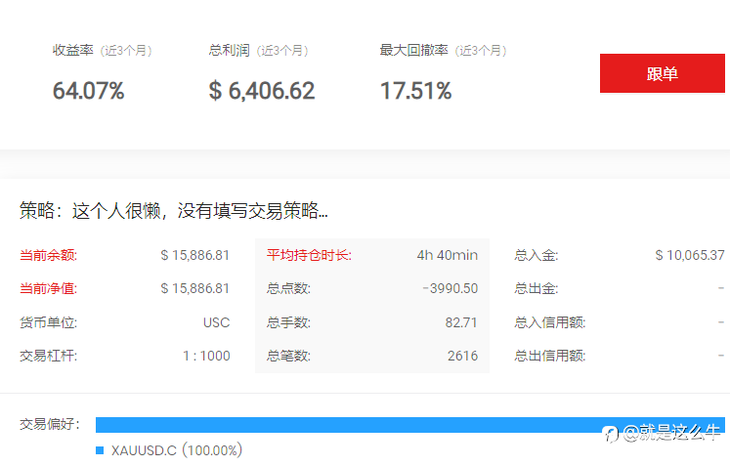The height and width of the screenshot is (466, 730).
Task: Click the 总利润 label
Action: (230, 50)
